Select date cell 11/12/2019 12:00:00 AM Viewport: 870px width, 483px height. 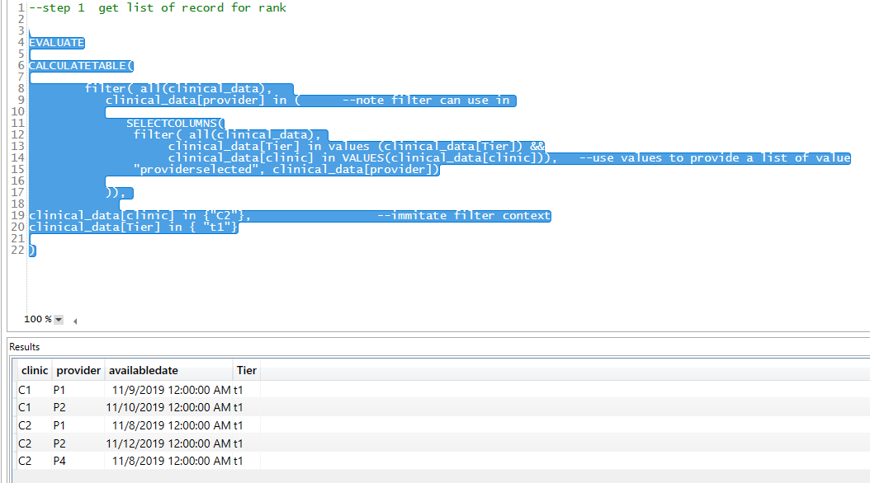(168, 443)
